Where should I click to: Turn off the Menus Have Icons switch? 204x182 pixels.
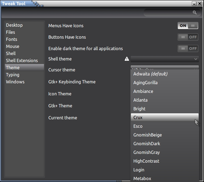point(188,26)
